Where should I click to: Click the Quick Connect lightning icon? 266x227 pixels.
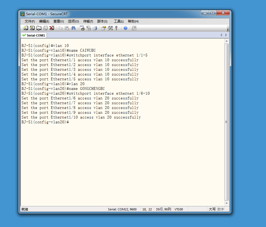pos(32,28)
